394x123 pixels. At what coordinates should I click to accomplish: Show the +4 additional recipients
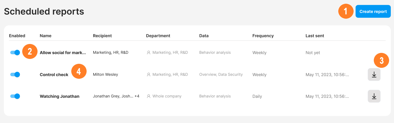137,96
